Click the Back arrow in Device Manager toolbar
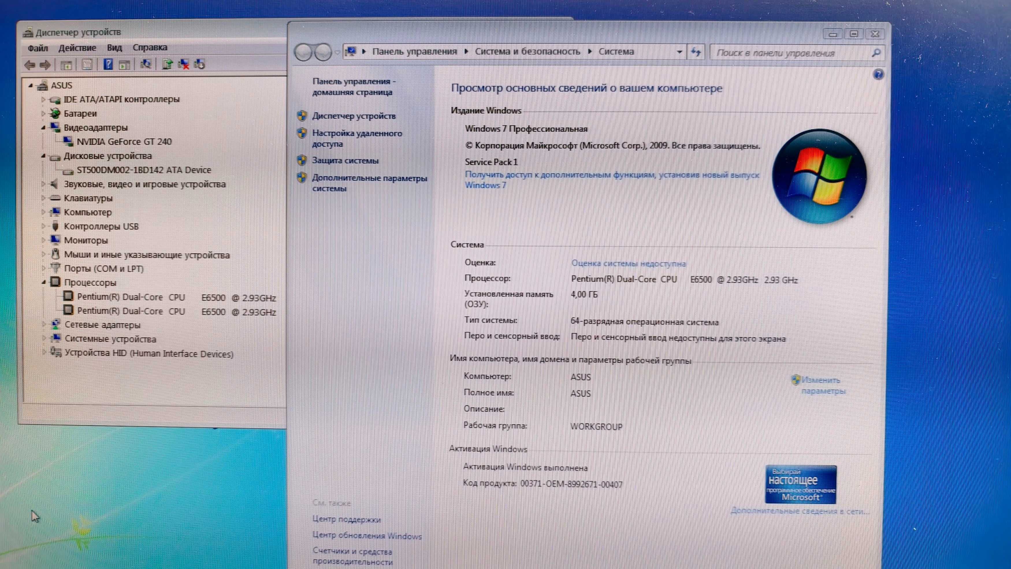Viewport: 1011px width, 569px height. click(30, 65)
